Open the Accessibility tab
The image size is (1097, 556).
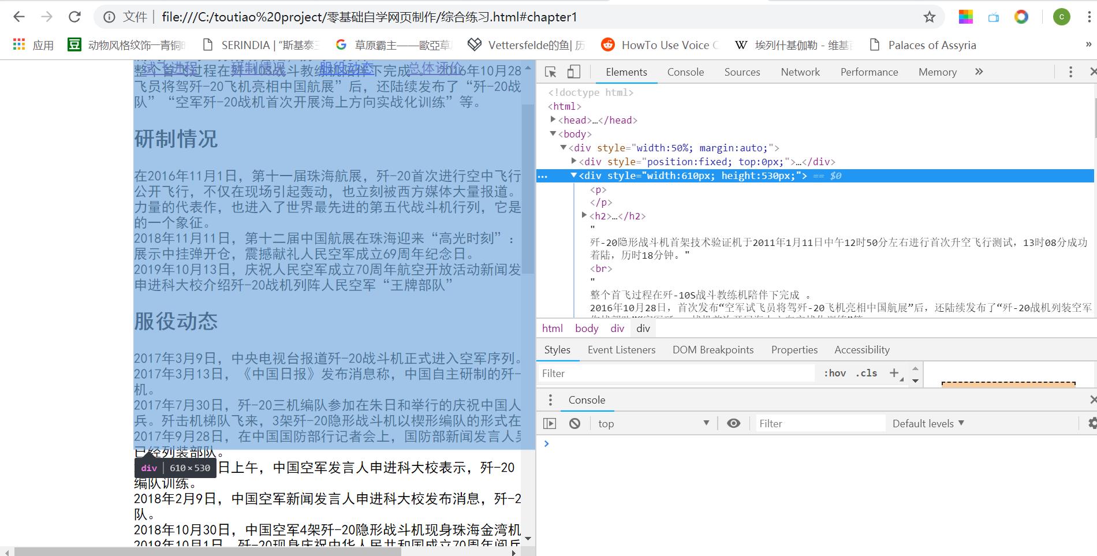click(x=861, y=349)
